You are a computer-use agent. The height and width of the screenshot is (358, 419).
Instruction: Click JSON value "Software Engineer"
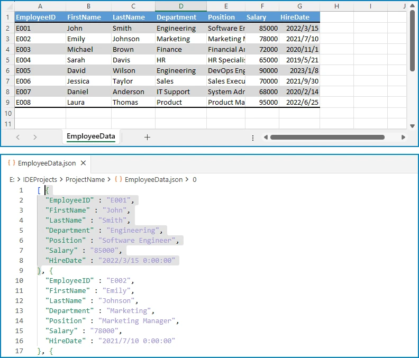click(x=136, y=241)
